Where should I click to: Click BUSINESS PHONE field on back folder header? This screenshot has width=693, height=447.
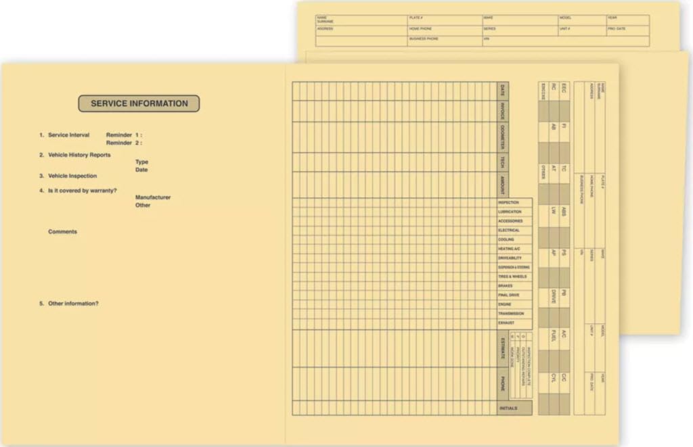tap(445, 41)
